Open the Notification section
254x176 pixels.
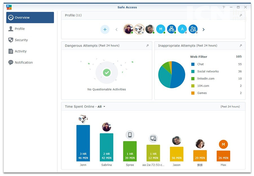24,63
